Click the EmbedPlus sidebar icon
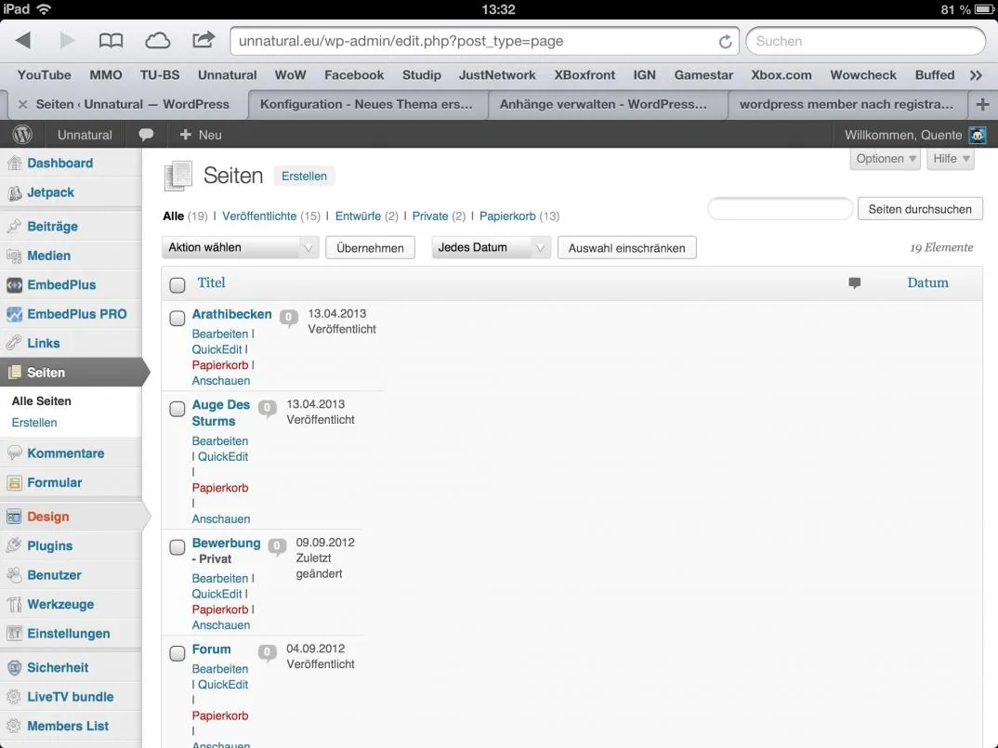The width and height of the screenshot is (998, 748). pos(14,284)
